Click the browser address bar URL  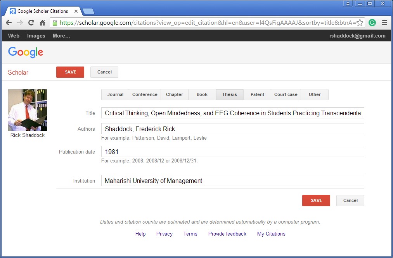coord(208,23)
